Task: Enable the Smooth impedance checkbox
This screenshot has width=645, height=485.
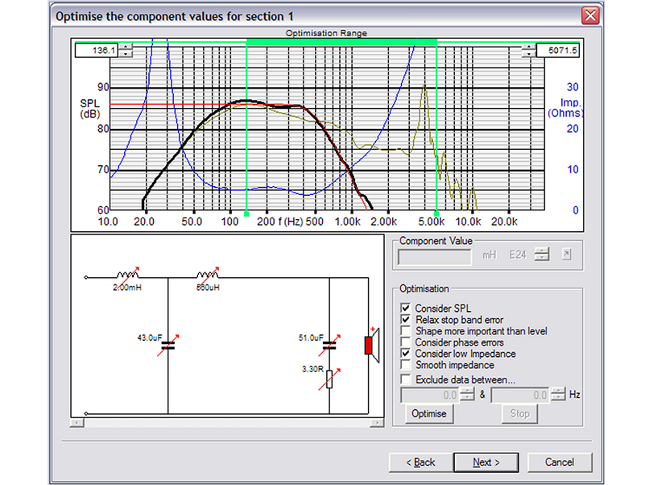Action: pos(405,365)
